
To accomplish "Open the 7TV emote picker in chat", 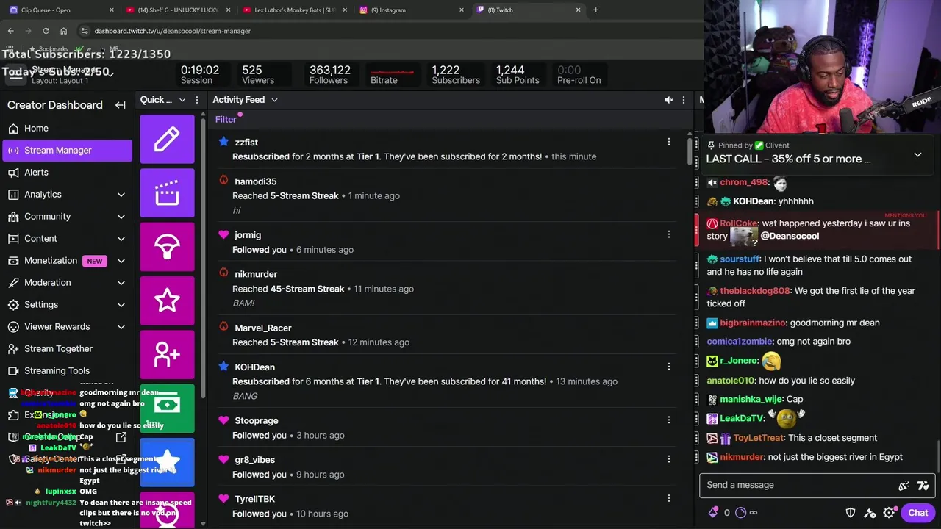I will pyautogui.click(x=923, y=485).
